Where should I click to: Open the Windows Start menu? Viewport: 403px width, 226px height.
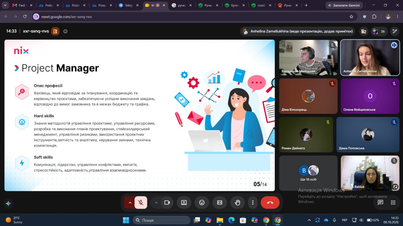(126, 220)
